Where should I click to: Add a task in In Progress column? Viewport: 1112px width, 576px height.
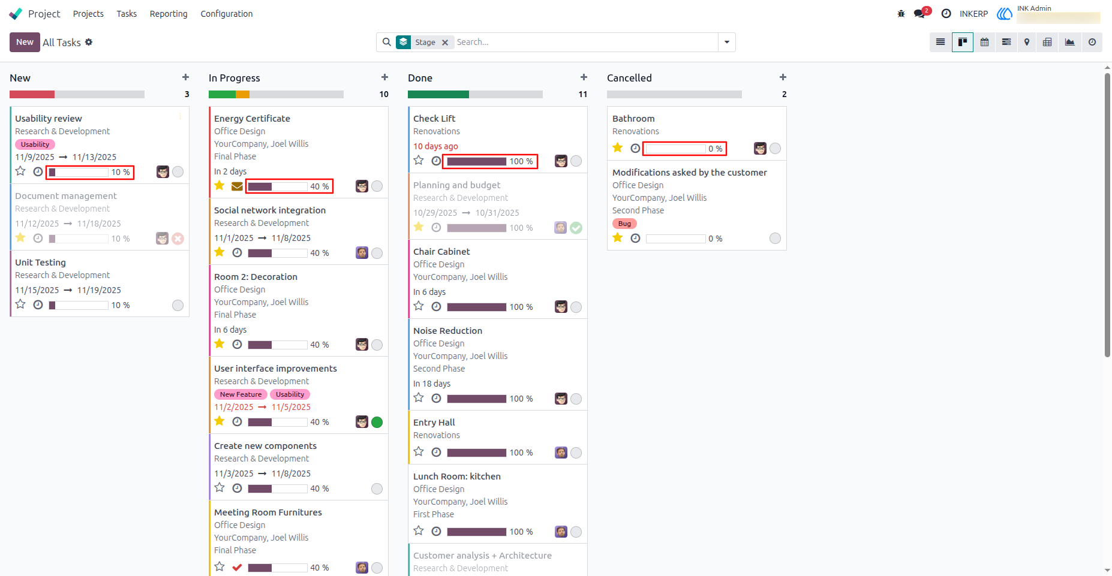(384, 77)
